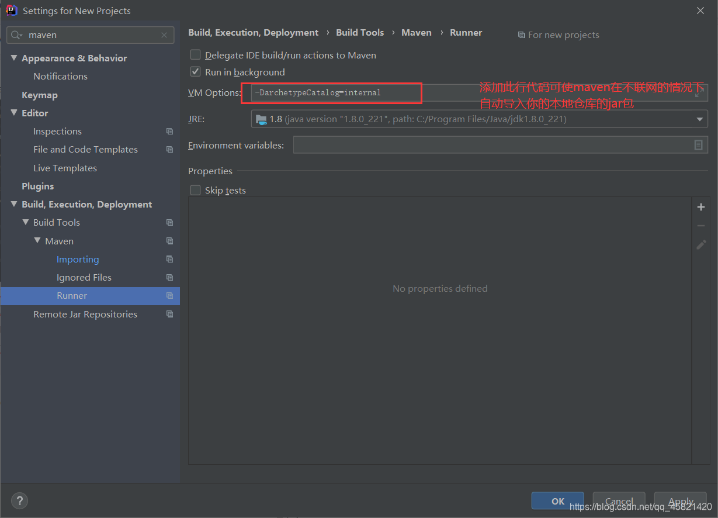Collapse the Appearance & Behavior section

(14, 58)
